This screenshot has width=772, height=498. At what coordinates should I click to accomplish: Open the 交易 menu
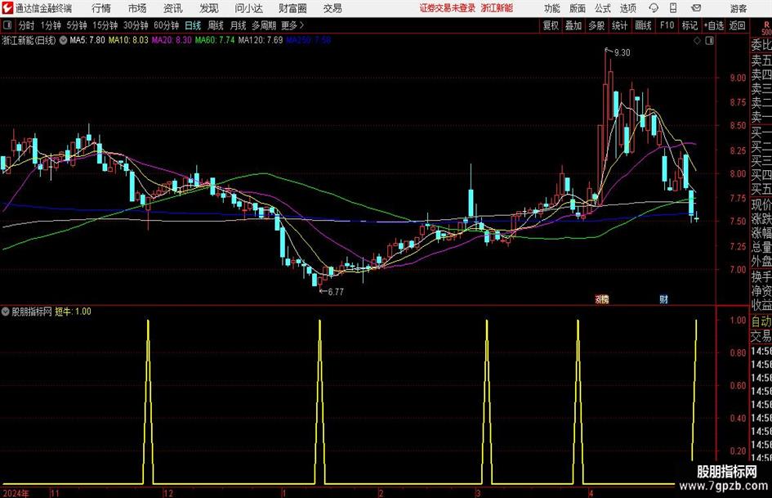(x=332, y=8)
